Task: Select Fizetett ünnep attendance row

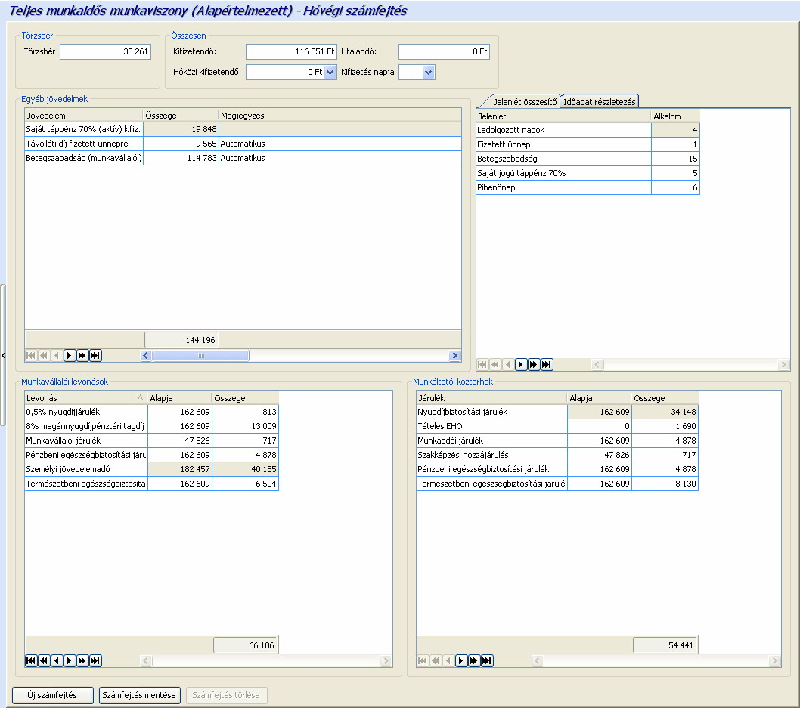Action: 588,144
